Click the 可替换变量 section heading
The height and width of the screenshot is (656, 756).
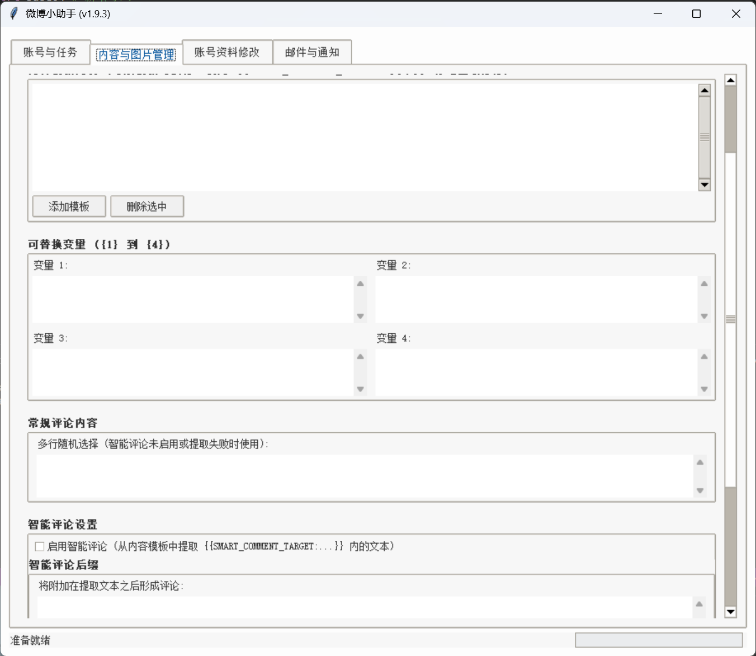point(99,244)
